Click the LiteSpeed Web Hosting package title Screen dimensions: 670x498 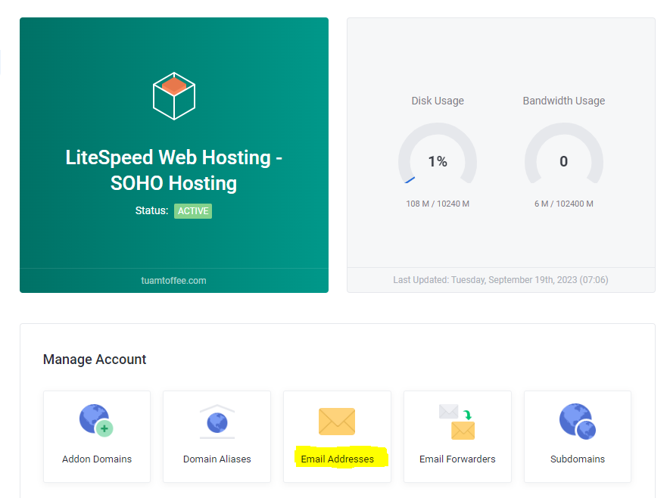[174, 170]
